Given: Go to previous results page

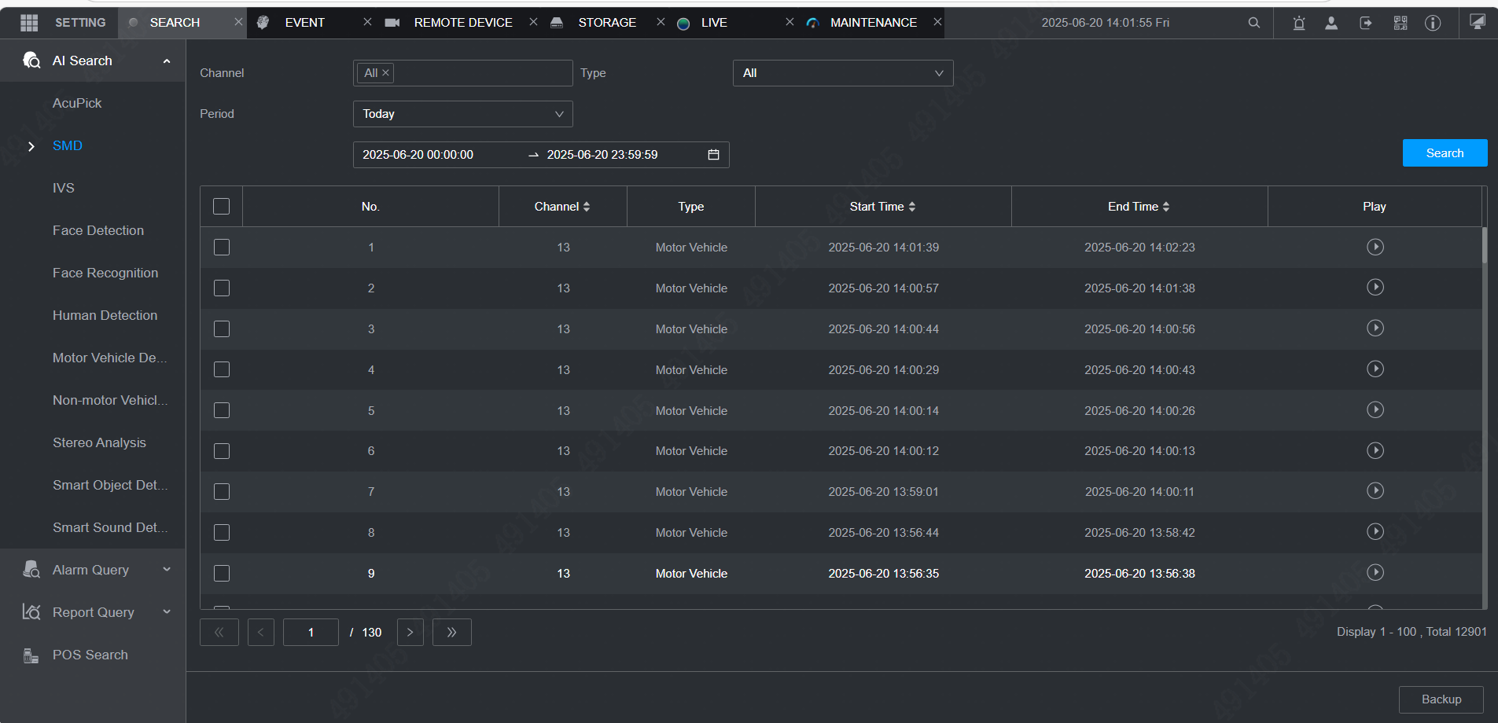Looking at the screenshot, I should (x=261, y=633).
